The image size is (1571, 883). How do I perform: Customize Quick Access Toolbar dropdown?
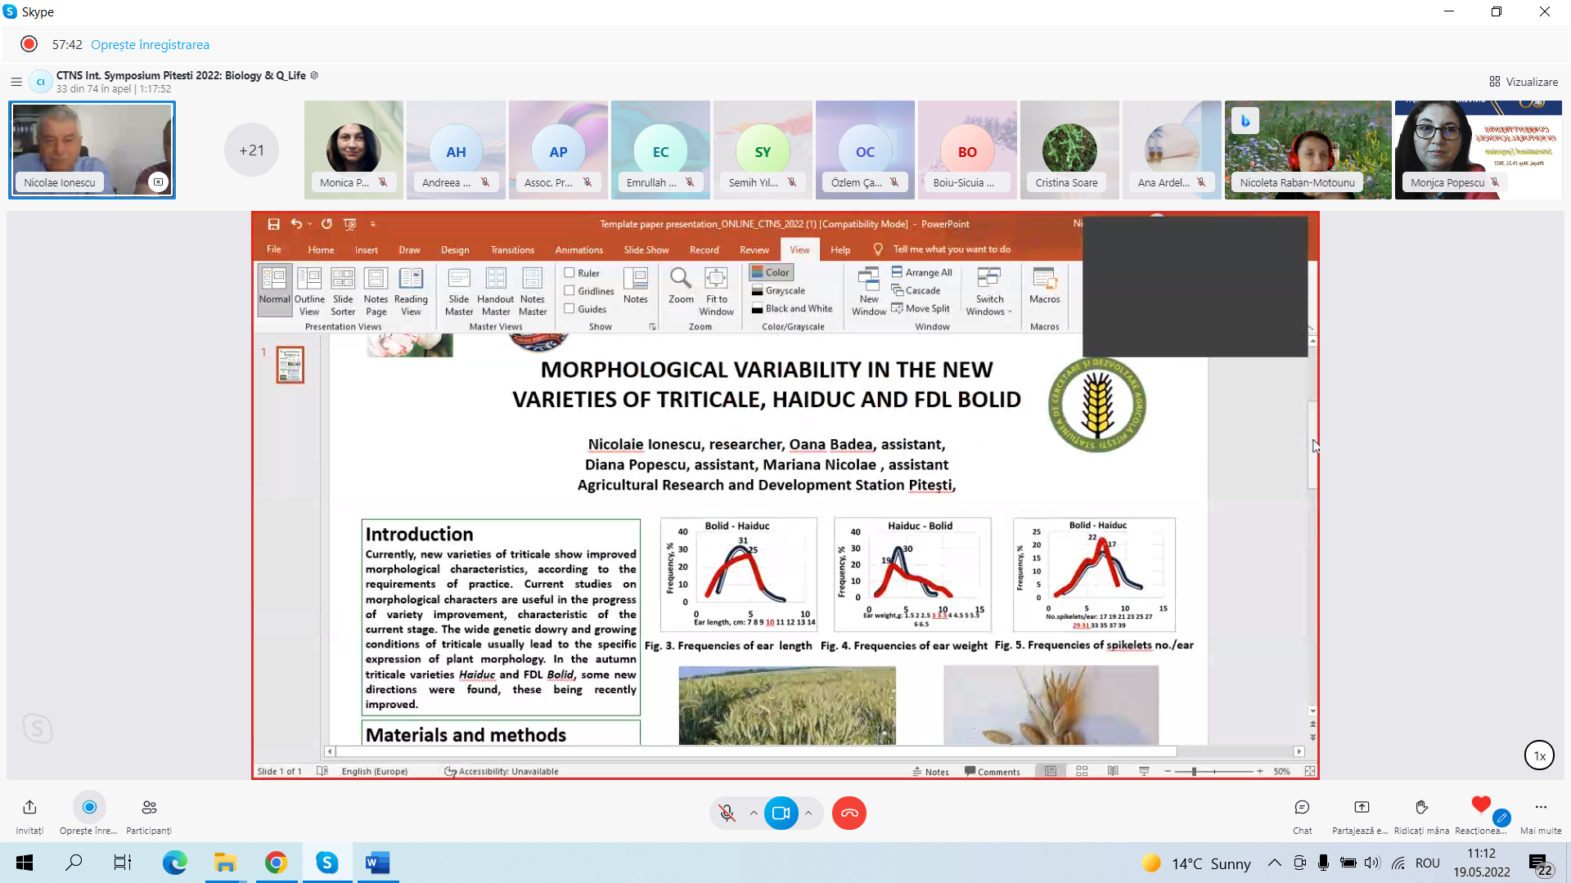click(373, 224)
